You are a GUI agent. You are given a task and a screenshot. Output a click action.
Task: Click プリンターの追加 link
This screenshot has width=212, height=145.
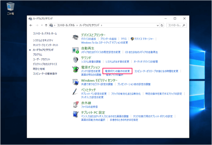tap(108, 39)
